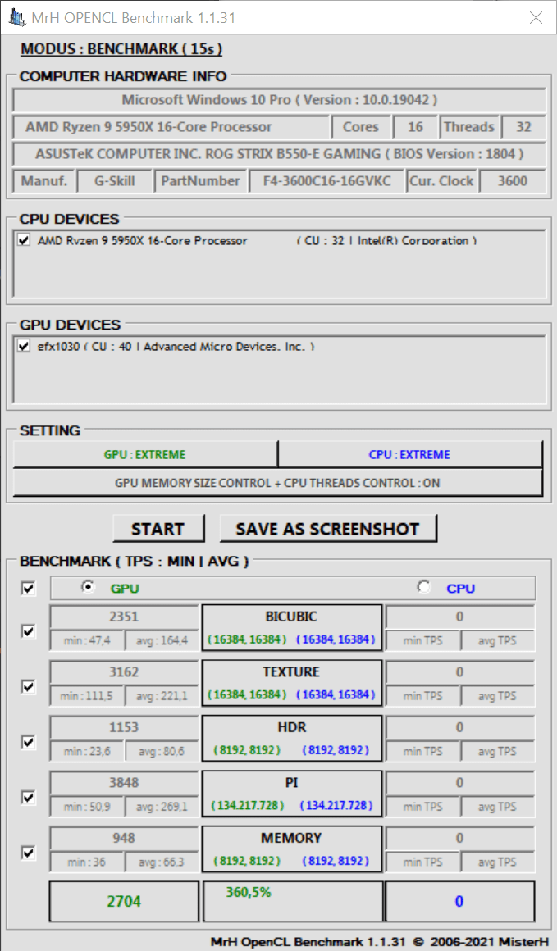Click the total GPU score 2704
The height and width of the screenshot is (951, 557).
tap(124, 902)
